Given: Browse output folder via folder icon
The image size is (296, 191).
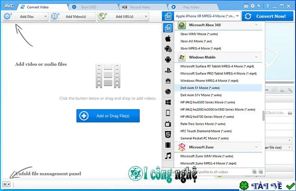Looking at the screenshot, I should [x=290, y=113].
